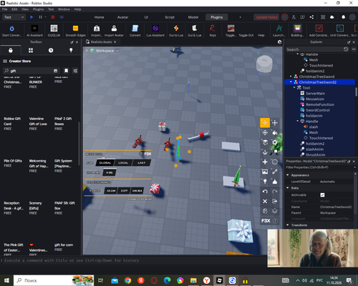Open the Lux Assistant plugin
358x286 pixels.
[x=155, y=30]
